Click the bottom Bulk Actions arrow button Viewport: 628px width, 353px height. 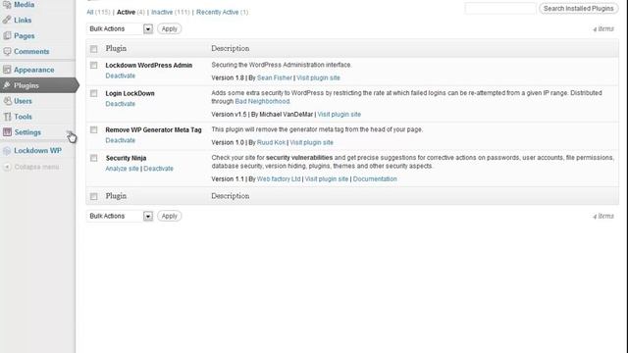pos(148,216)
